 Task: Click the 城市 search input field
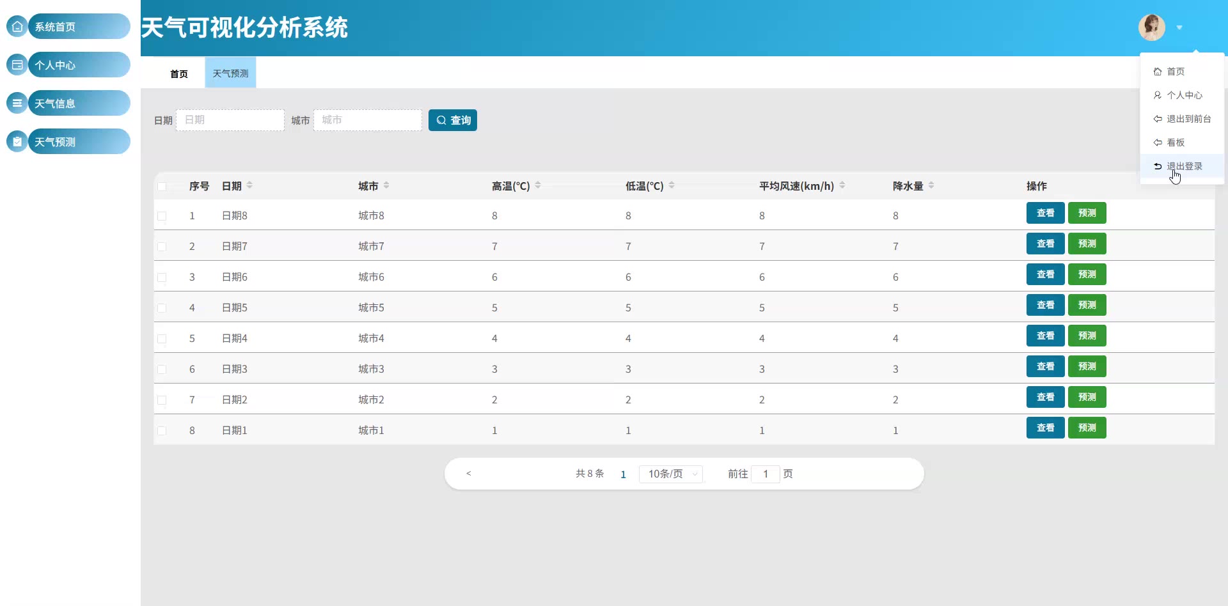click(368, 120)
